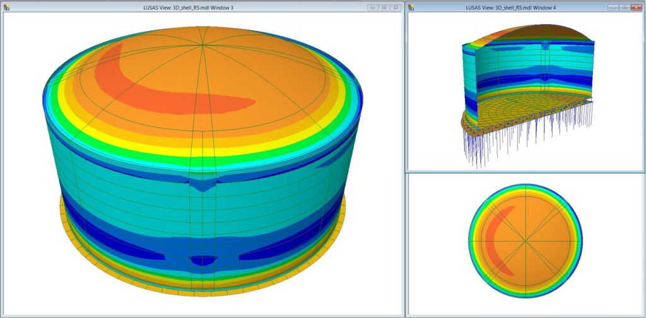
Task: Maximize the LUSAS View Window 4
Action: coord(625,8)
